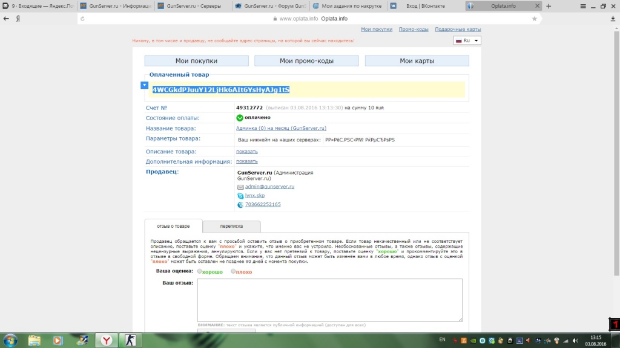620x348 pixels.
Task: Select the 'плохо' rating radio button
Action: click(x=233, y=272)
